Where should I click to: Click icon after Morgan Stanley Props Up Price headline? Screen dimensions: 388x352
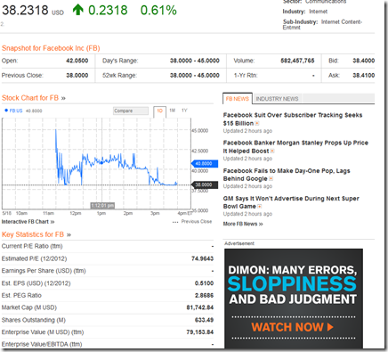pos(272,151)
